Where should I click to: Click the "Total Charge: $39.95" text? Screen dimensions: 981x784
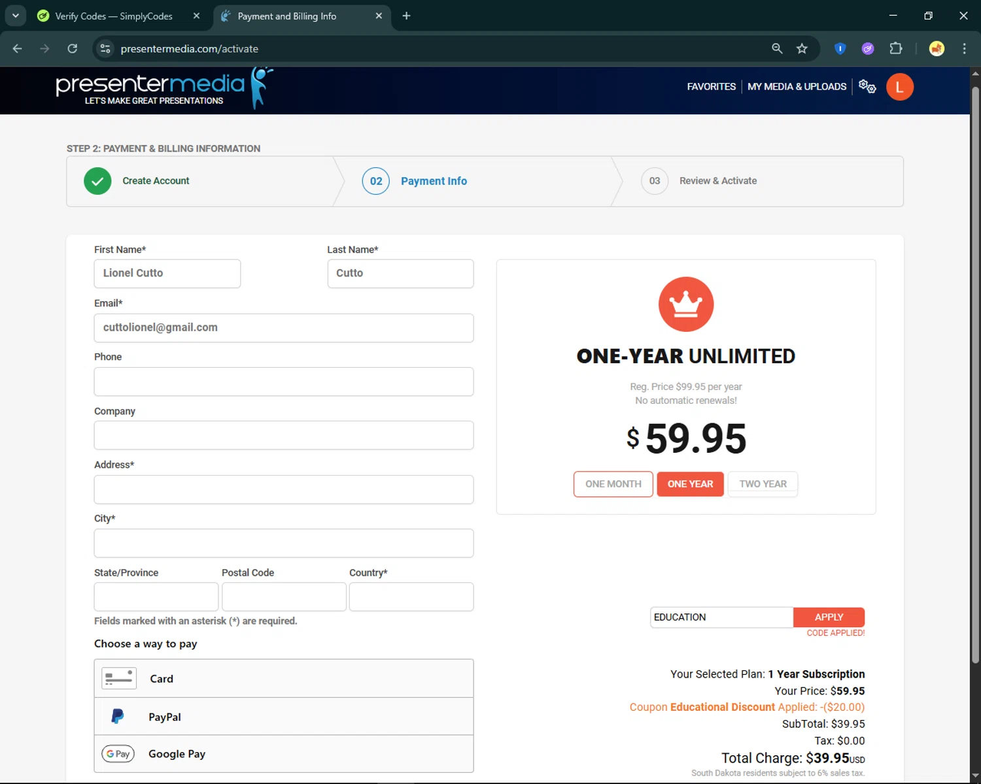pos(793,758)
